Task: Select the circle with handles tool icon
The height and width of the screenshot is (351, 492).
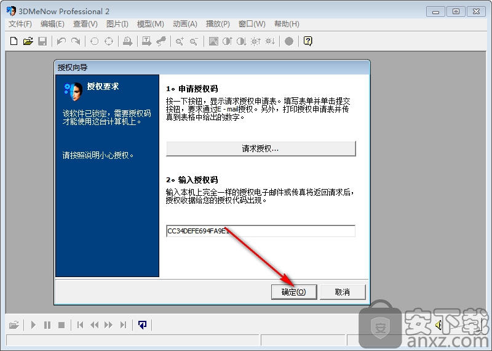Action: 109,41
